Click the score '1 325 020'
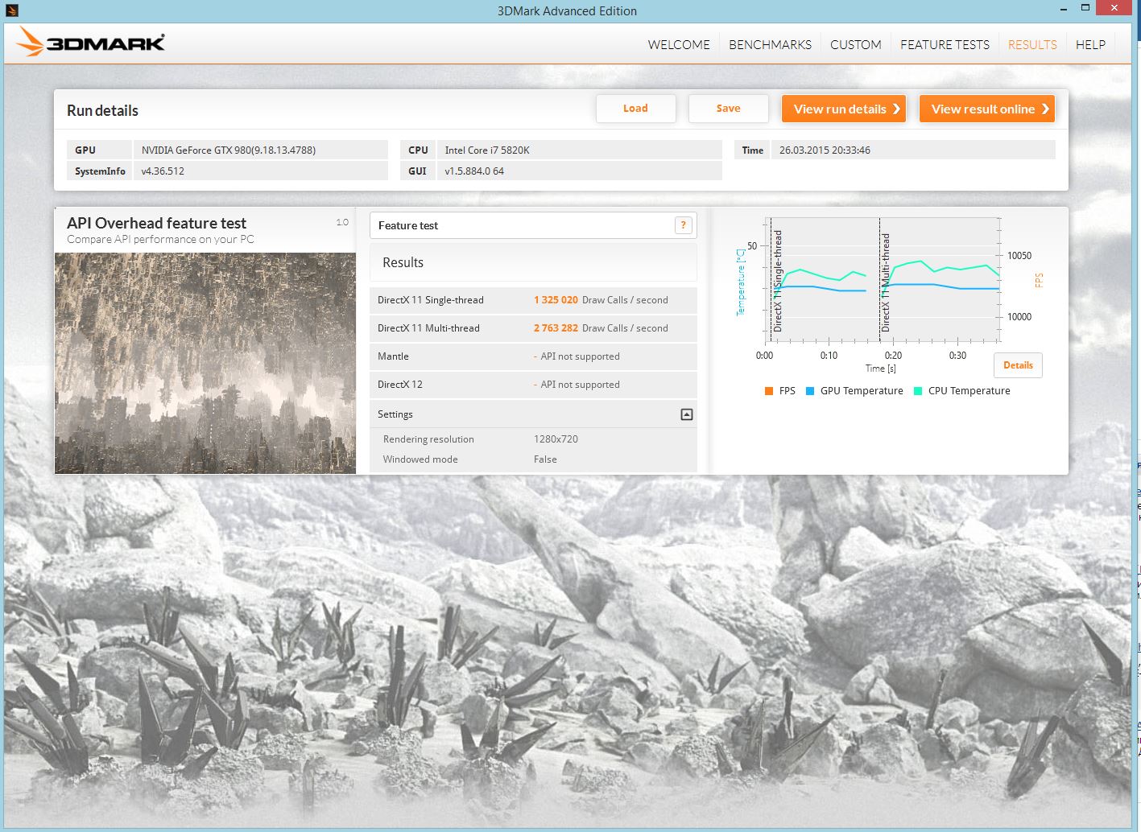Screen dimensions: 1141x832 [x=556, y=300]
